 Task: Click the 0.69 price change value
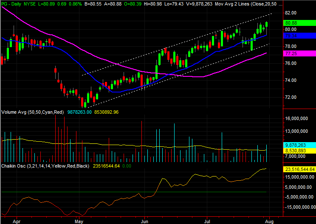coord(62,4)
